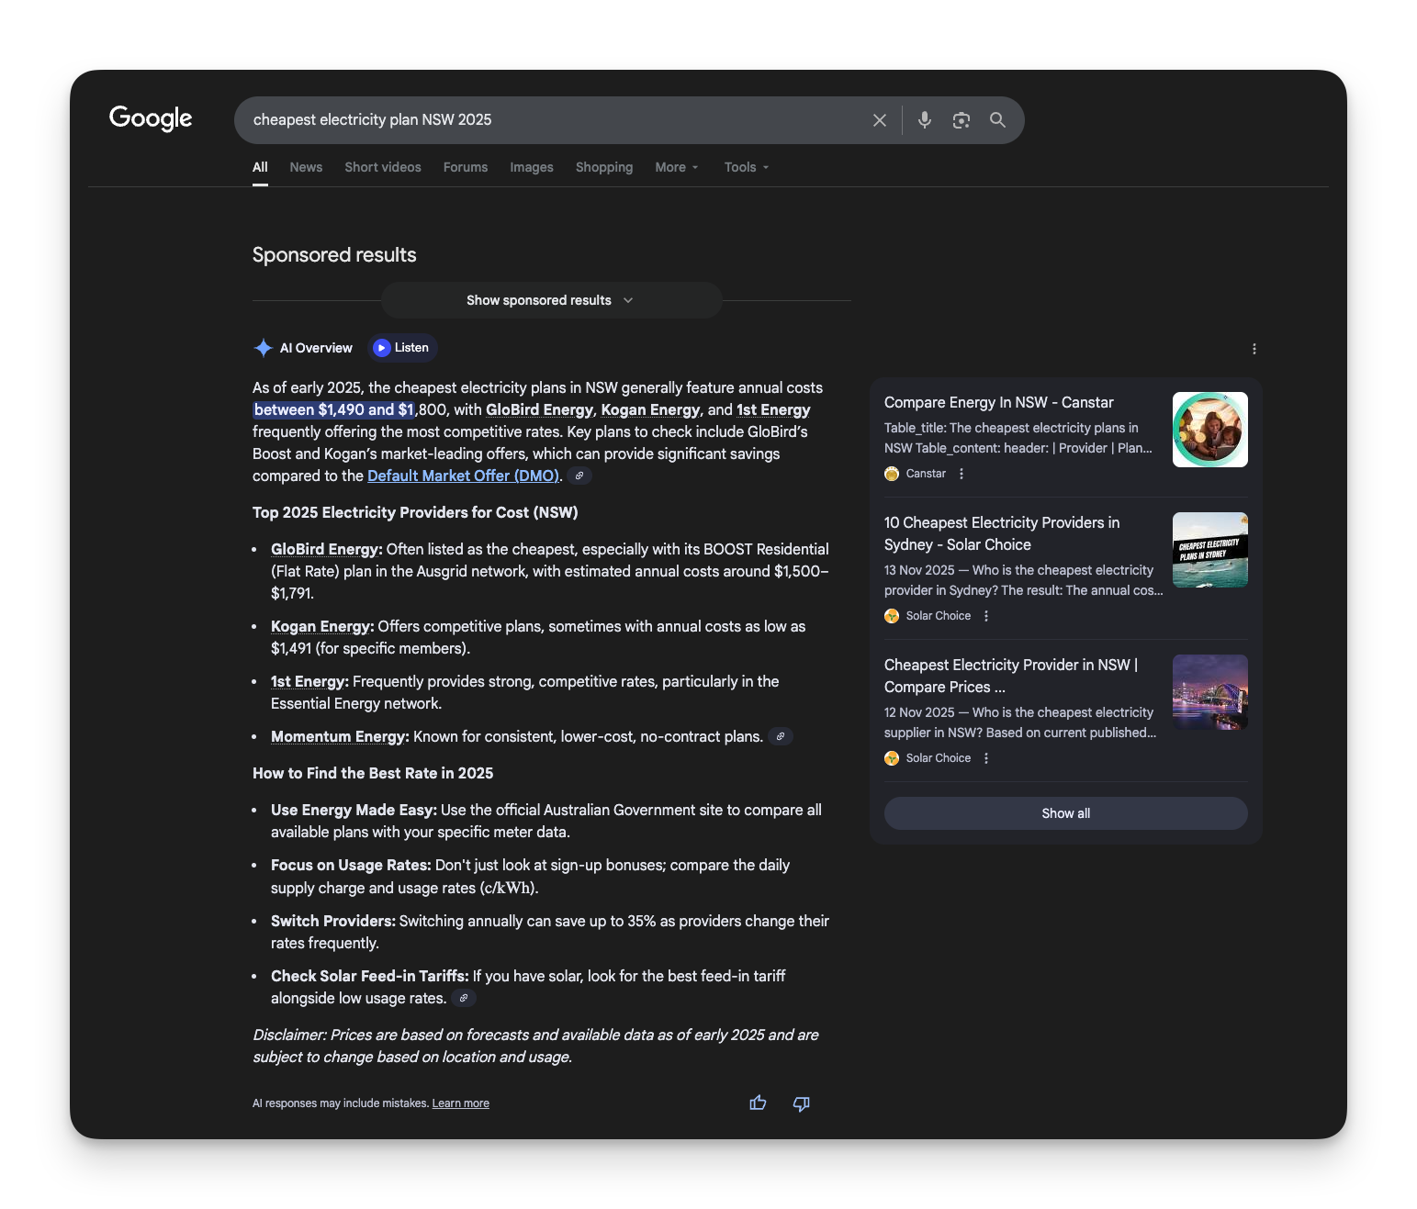Expand Show sponsored results
Viewport: 1417px width, 1209px height.
551,300
